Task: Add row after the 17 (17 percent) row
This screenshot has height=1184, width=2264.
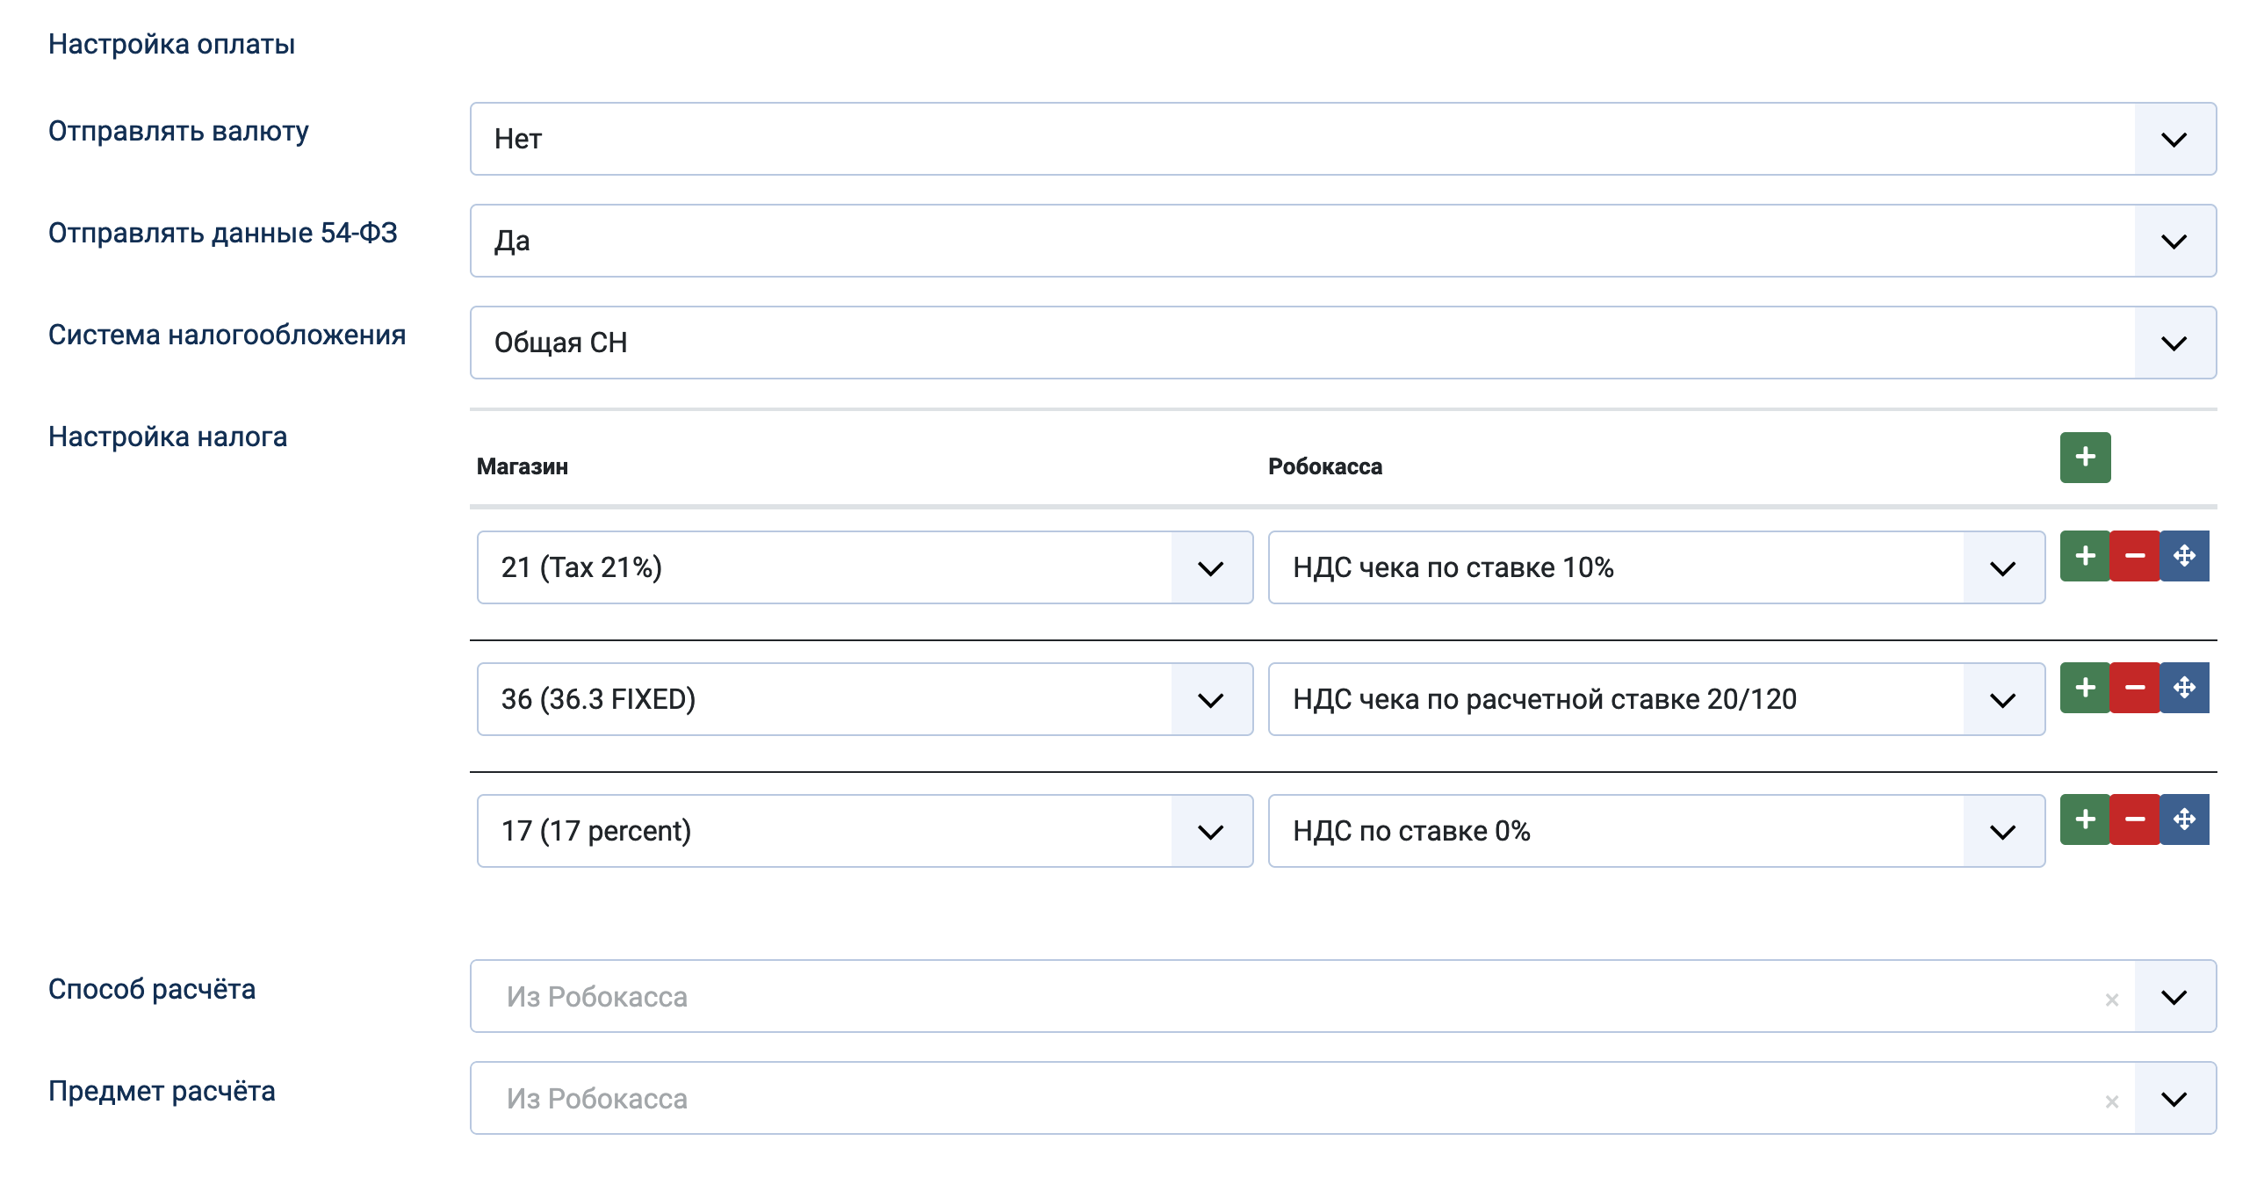Action: click(x=2084, y=819)
